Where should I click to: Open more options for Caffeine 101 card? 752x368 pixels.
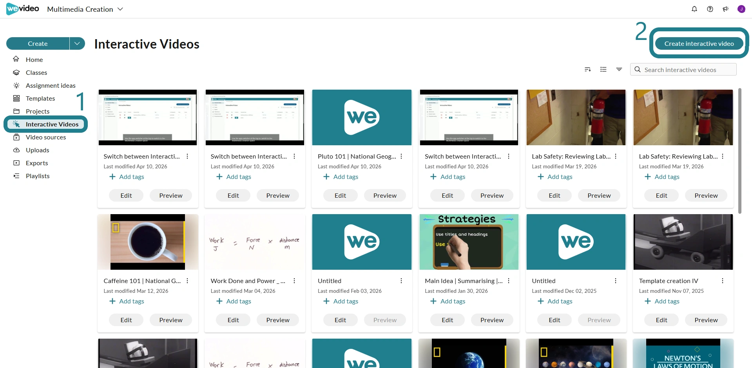coord(187,281)
